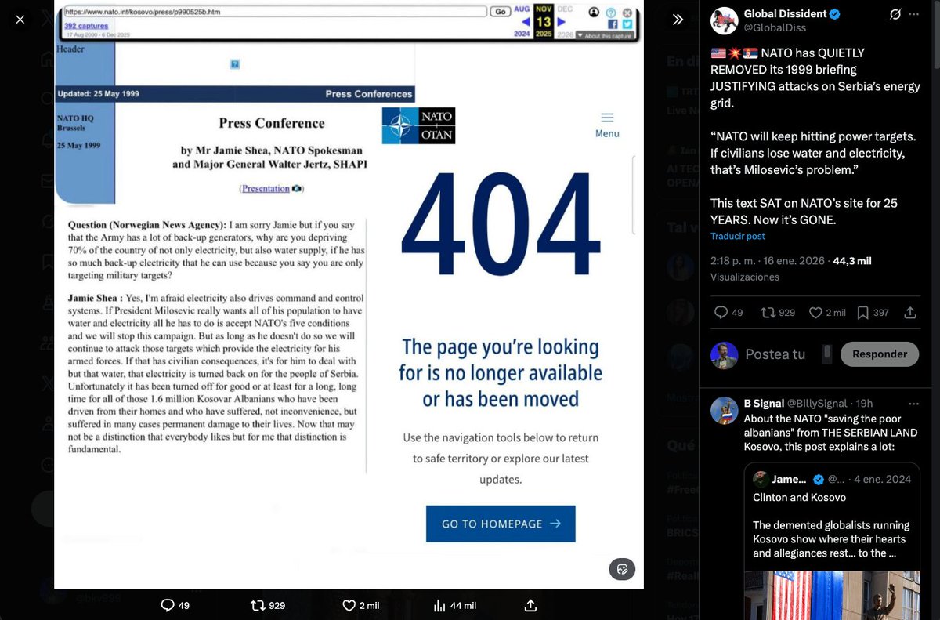
Task: Like via the heart below the image
Action: pos(349,605)
